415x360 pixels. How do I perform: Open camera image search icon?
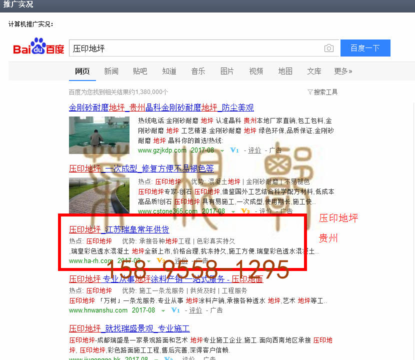[328, 48]
